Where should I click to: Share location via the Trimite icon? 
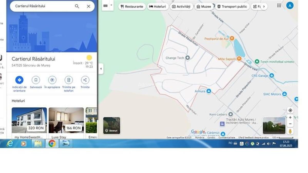pos(85,80)
